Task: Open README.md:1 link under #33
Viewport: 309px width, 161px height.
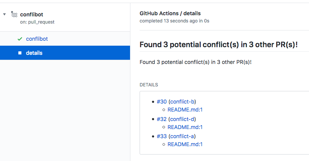Action: [185, 144]
